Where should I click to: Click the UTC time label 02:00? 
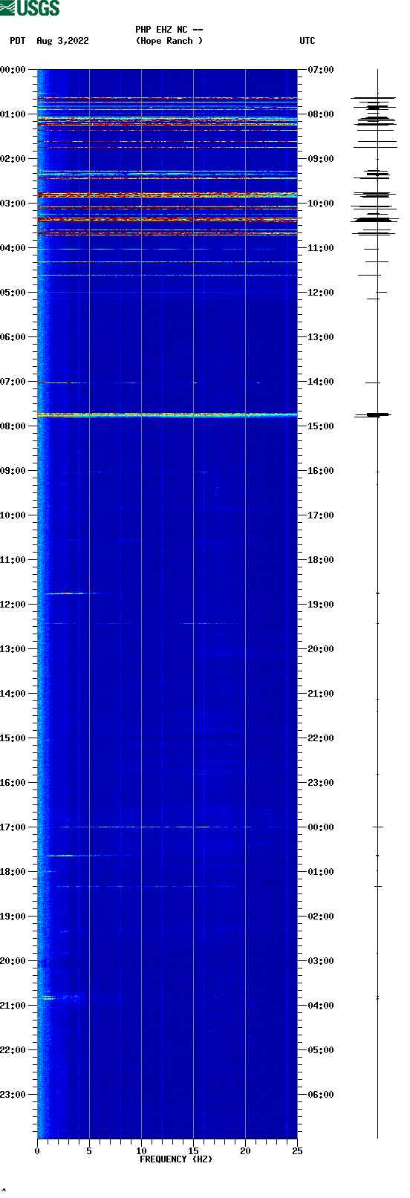tap(321, 917)
